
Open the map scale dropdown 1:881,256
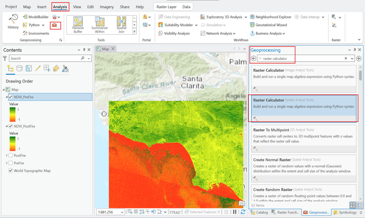(x=122, y=212)
